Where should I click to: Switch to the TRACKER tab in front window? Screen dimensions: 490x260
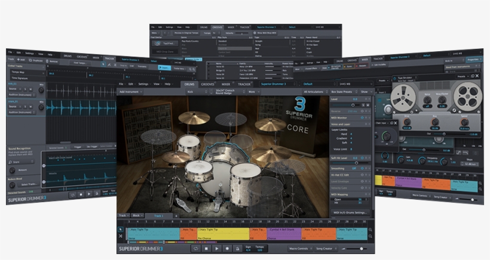(x=244, y=84)
